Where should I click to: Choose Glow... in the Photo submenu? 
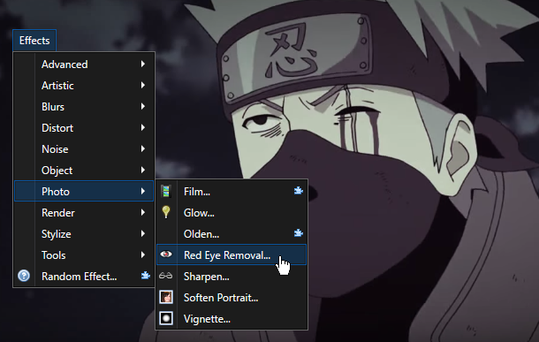(232, 213)
